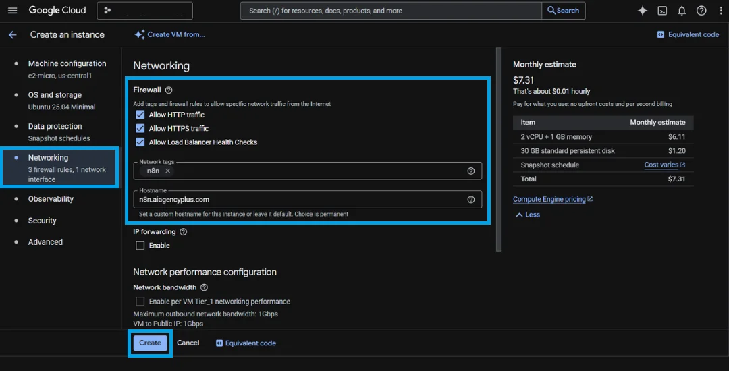Click the Network bandwidth help icon

click(204, 287)
